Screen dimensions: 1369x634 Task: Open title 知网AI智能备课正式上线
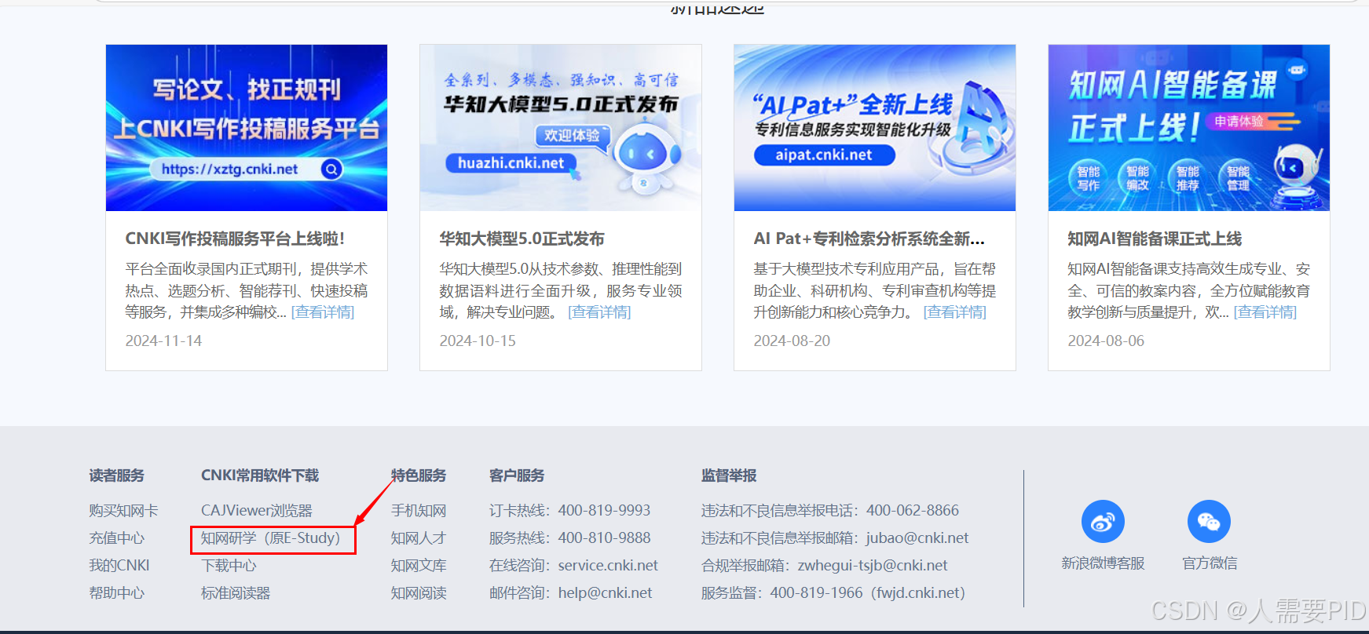coord(1155,239)
